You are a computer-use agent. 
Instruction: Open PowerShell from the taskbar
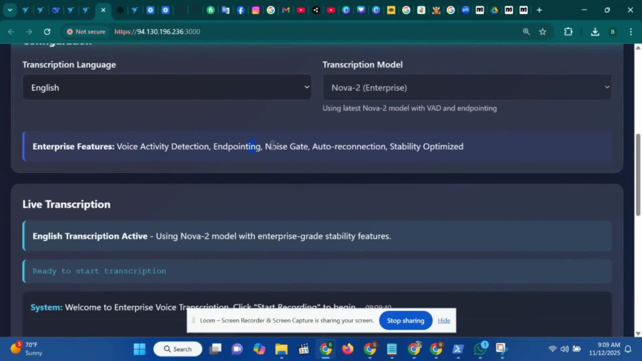pyautogui.click(x=458, y=349)
